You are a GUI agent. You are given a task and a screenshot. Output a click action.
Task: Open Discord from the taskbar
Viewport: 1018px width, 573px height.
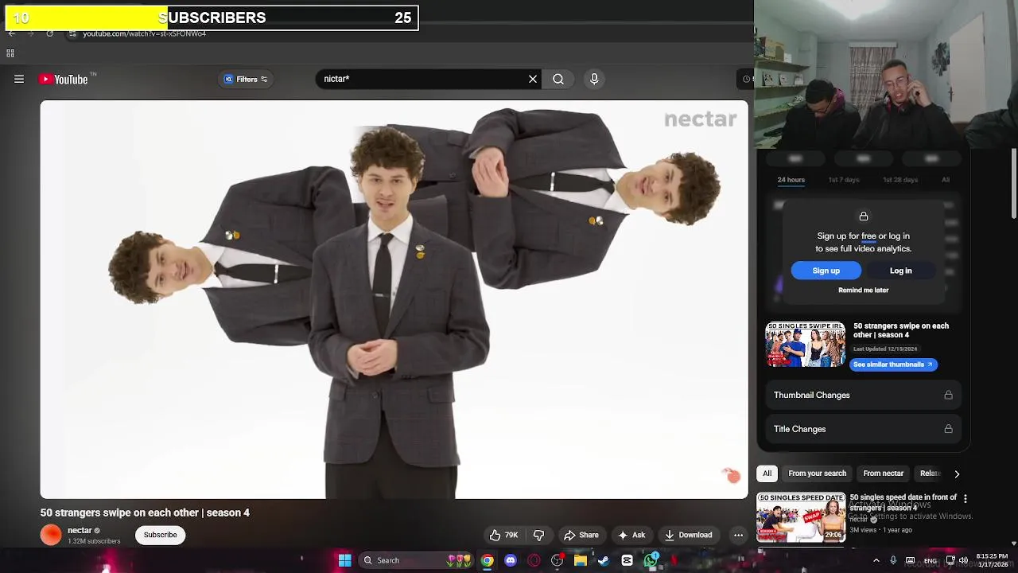click(x=511, y=560)
